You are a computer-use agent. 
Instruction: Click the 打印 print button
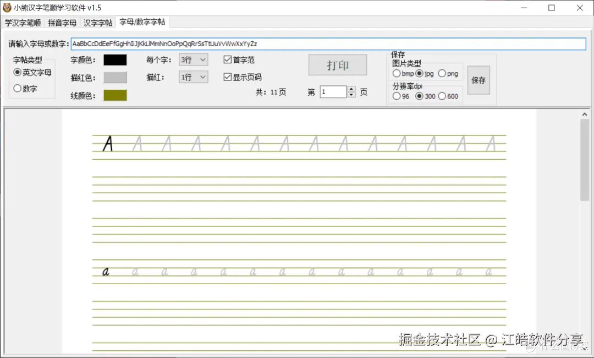coord(338,64)
